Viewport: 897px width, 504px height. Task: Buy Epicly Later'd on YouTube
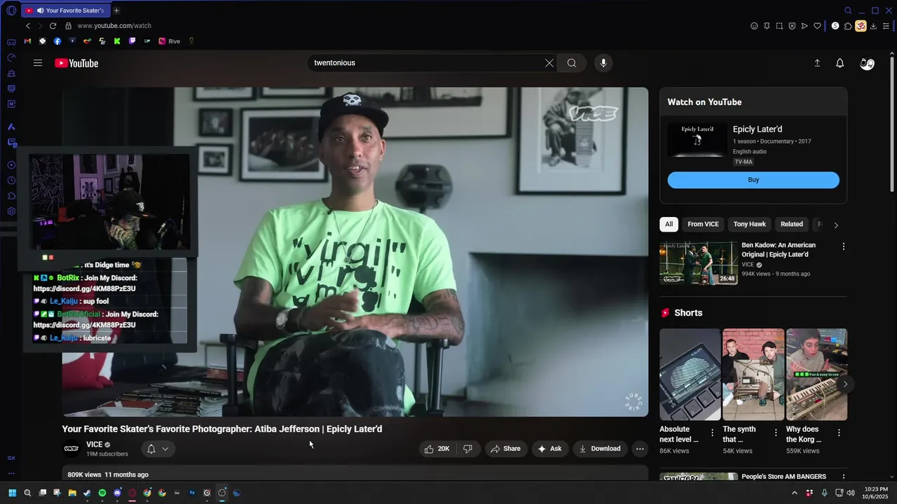click(753, 180)
